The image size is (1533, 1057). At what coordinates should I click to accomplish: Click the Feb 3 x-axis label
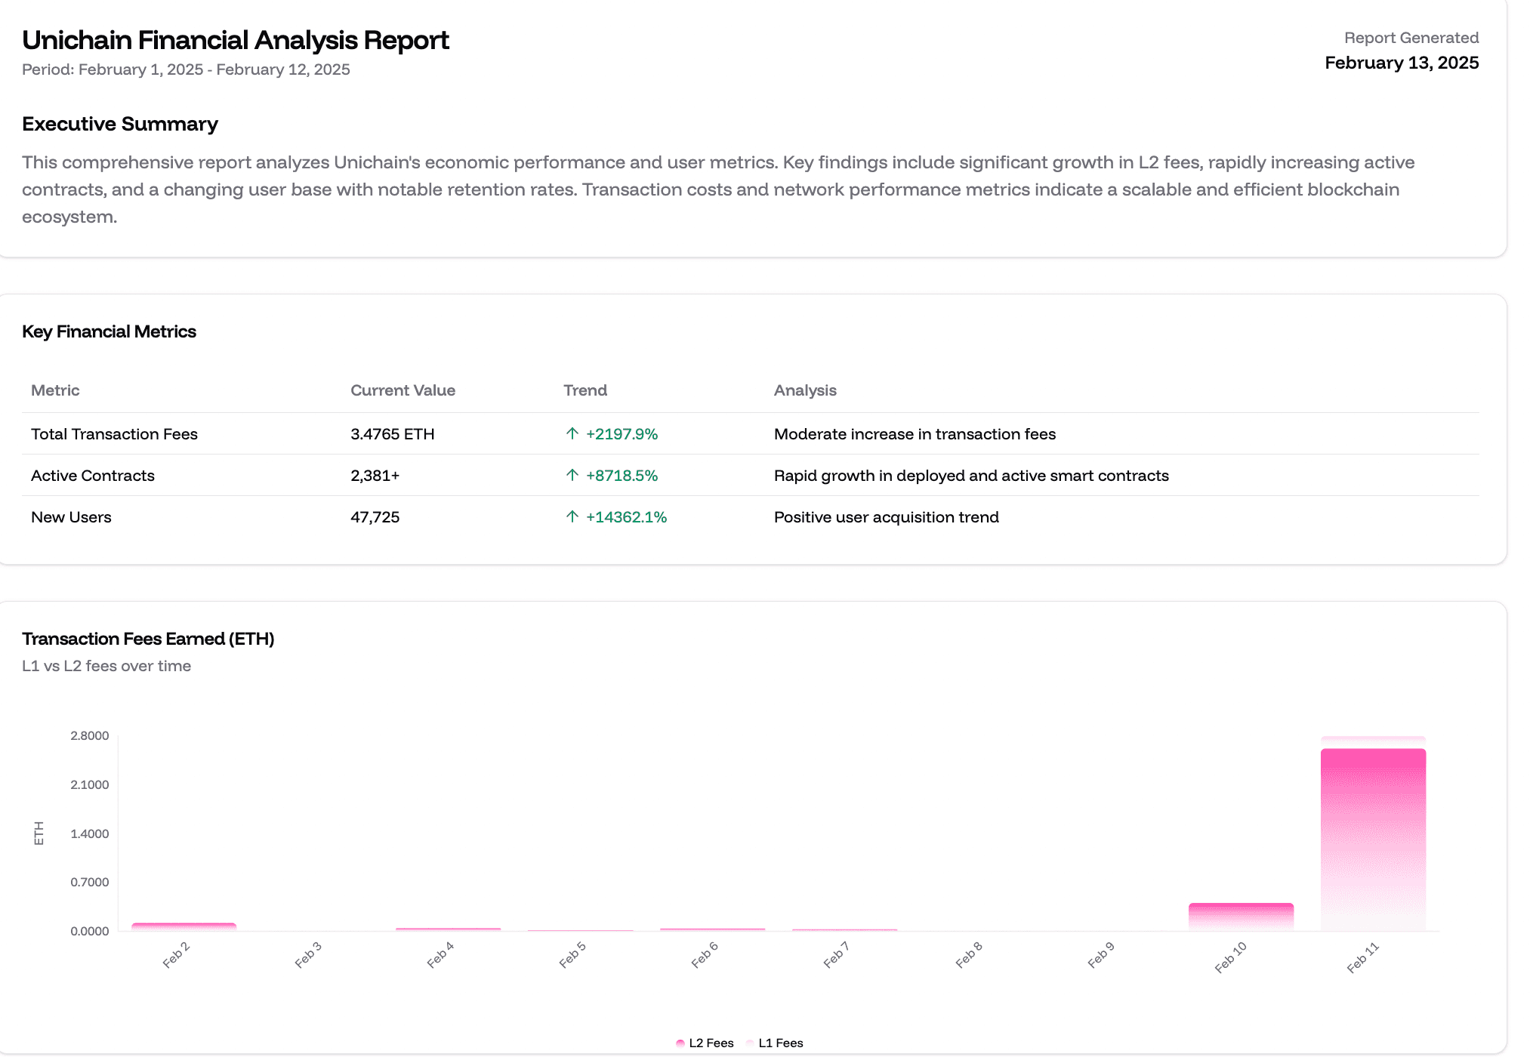[308, 955]
